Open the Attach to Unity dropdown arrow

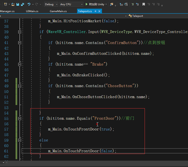coord(106,5)
